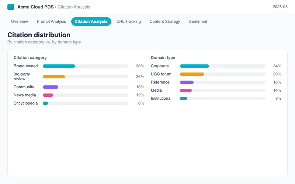This screenshot has width=295, height=184.
Task: Click the Media domain progress bar
Action: (x=223, y=90)
